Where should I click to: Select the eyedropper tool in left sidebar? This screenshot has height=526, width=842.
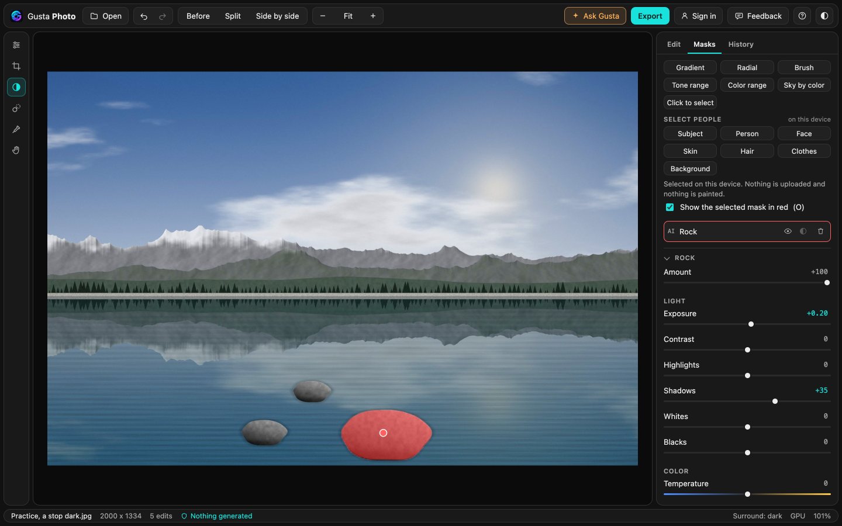(x=16, y=129)
